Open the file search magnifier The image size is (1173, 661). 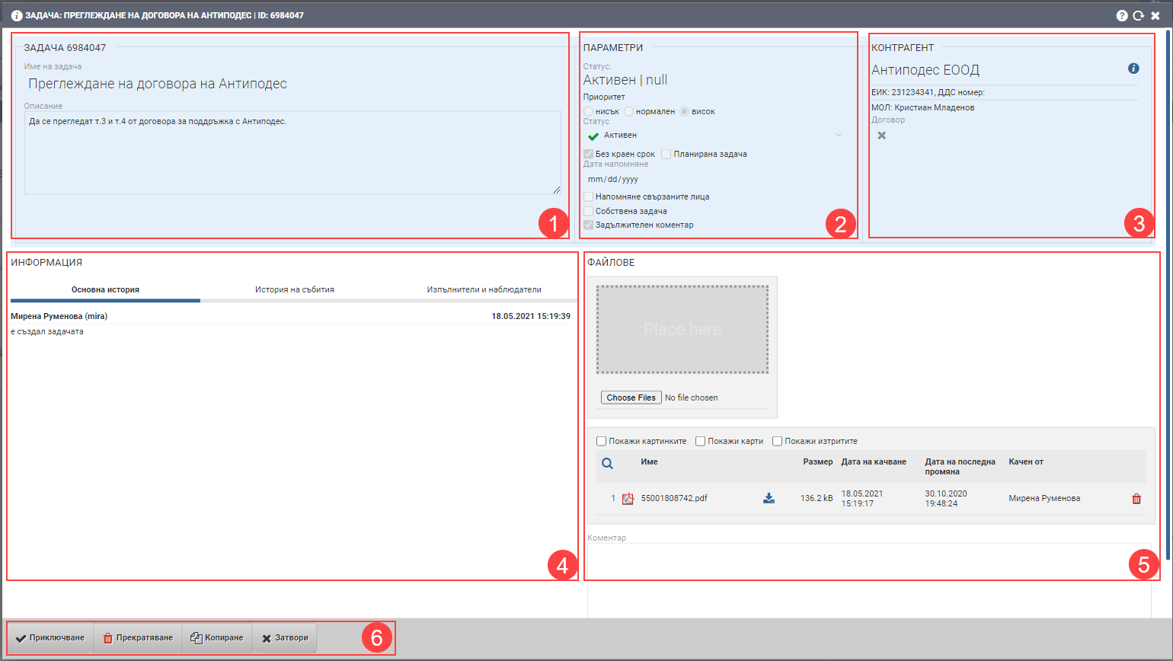(x=607, y=461)
